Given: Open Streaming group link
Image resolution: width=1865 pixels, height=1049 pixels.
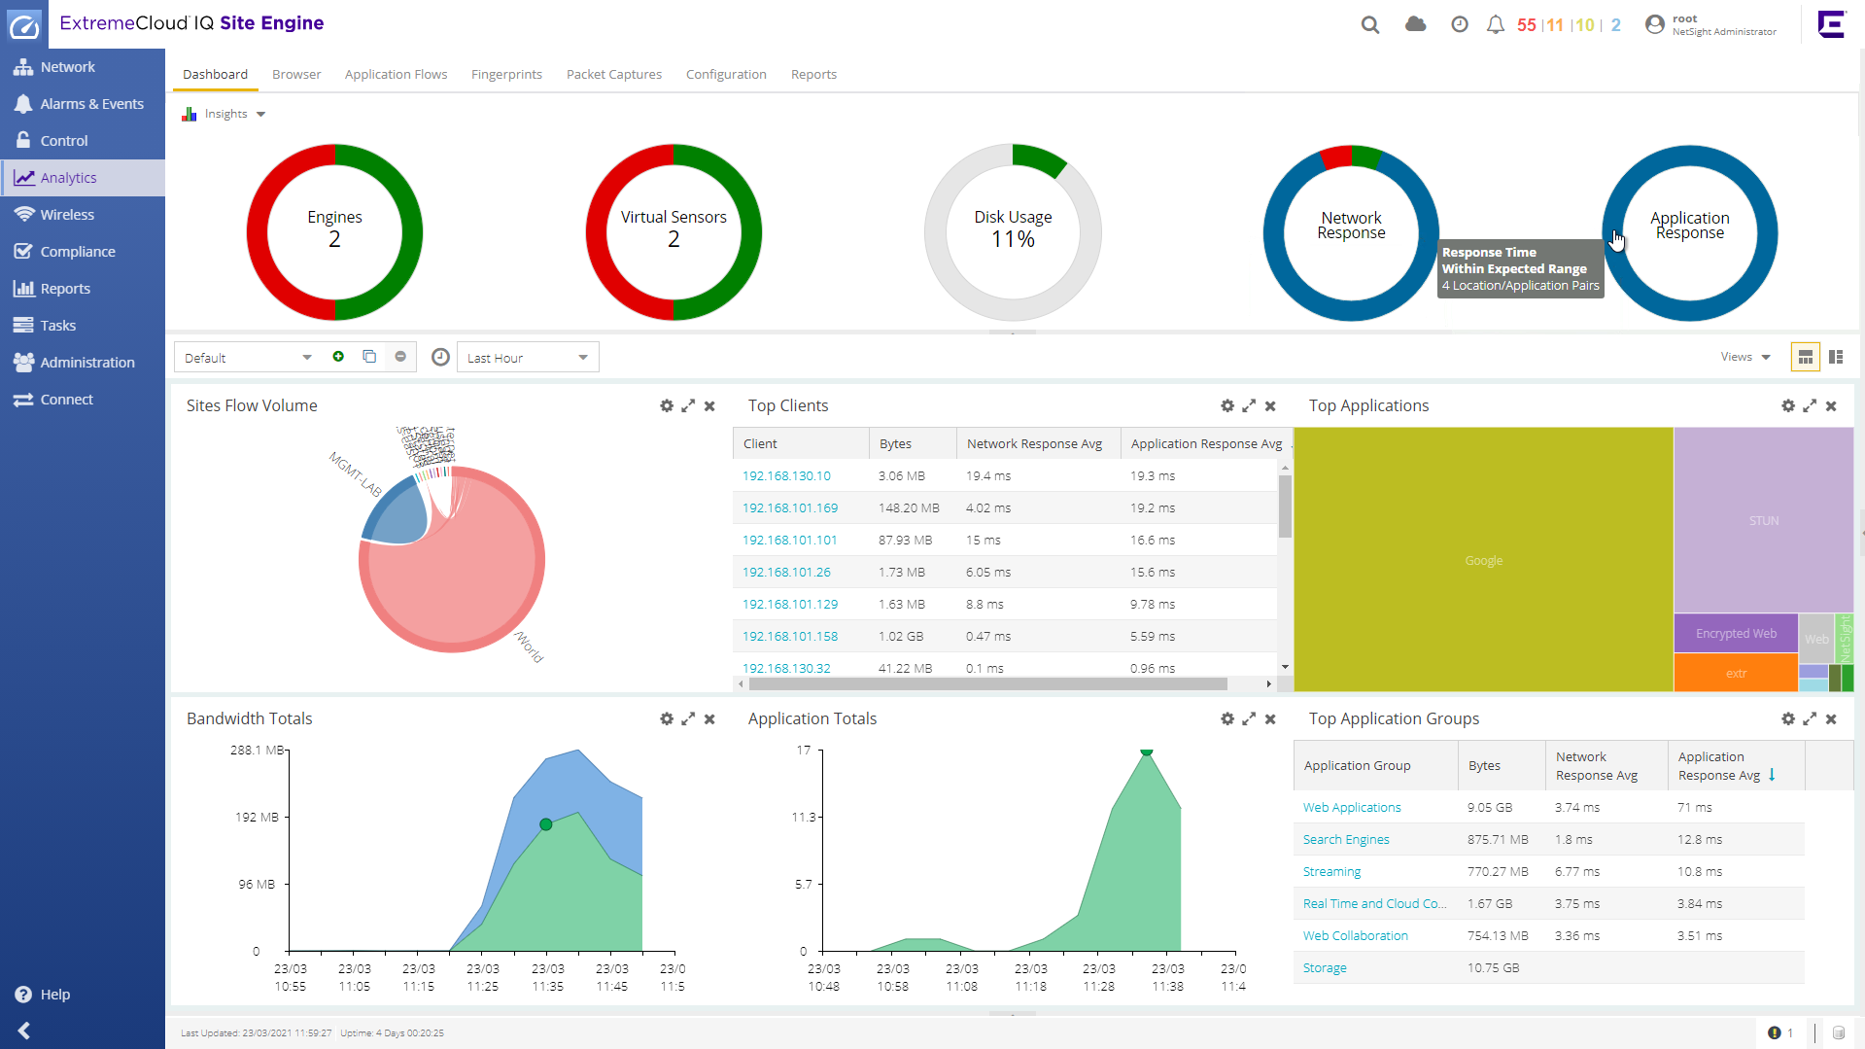Looking at the screenshot, I should coord(1331,871).
